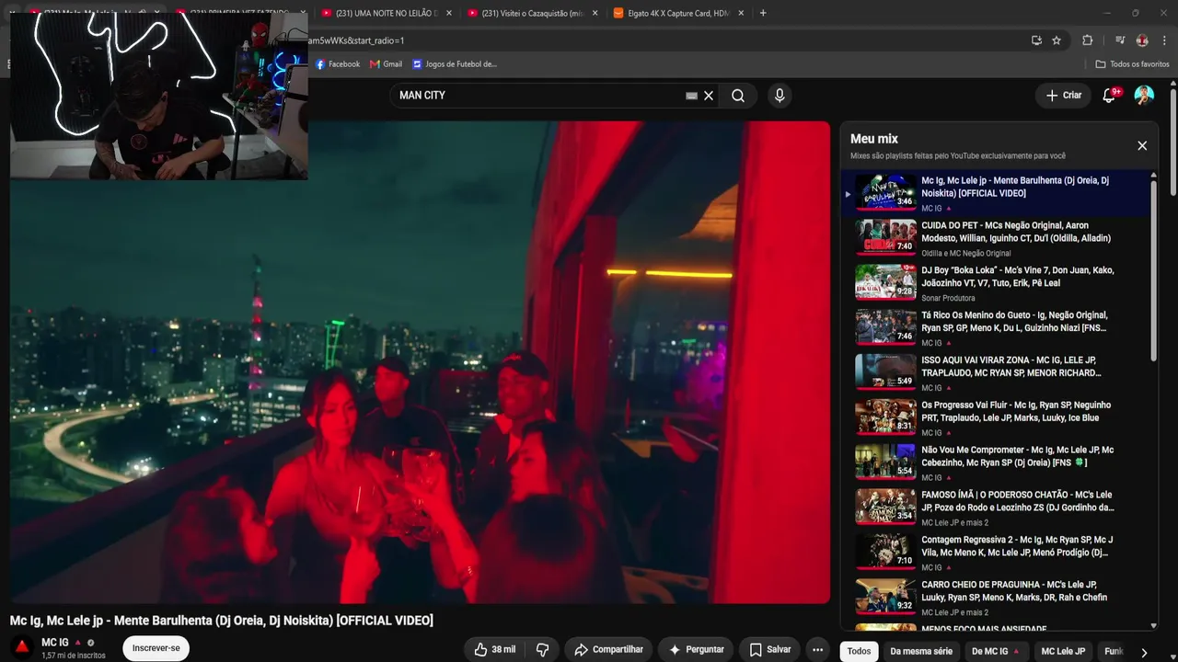Select the Da mesma série chip
1178x662 pixels.
pos(921,651)
